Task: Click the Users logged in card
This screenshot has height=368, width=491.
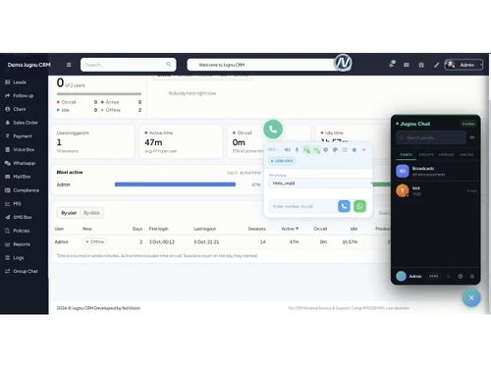Action: click(x=93, y=141)
